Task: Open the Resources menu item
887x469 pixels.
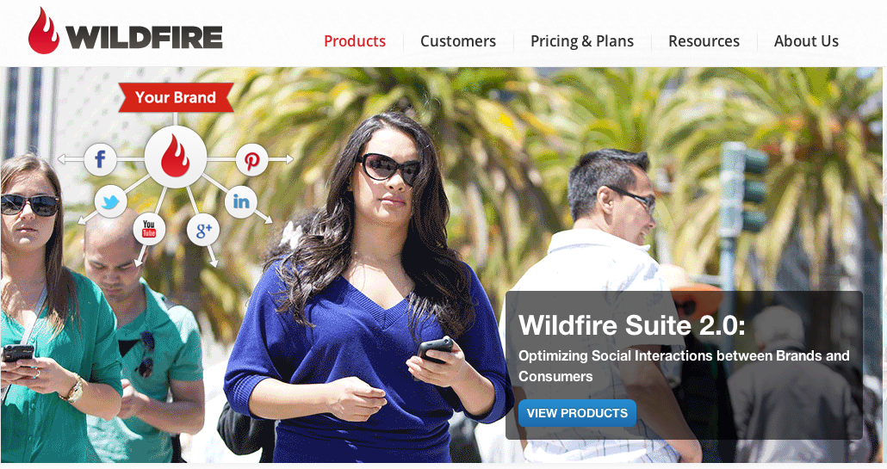Action: click(704, 41)
